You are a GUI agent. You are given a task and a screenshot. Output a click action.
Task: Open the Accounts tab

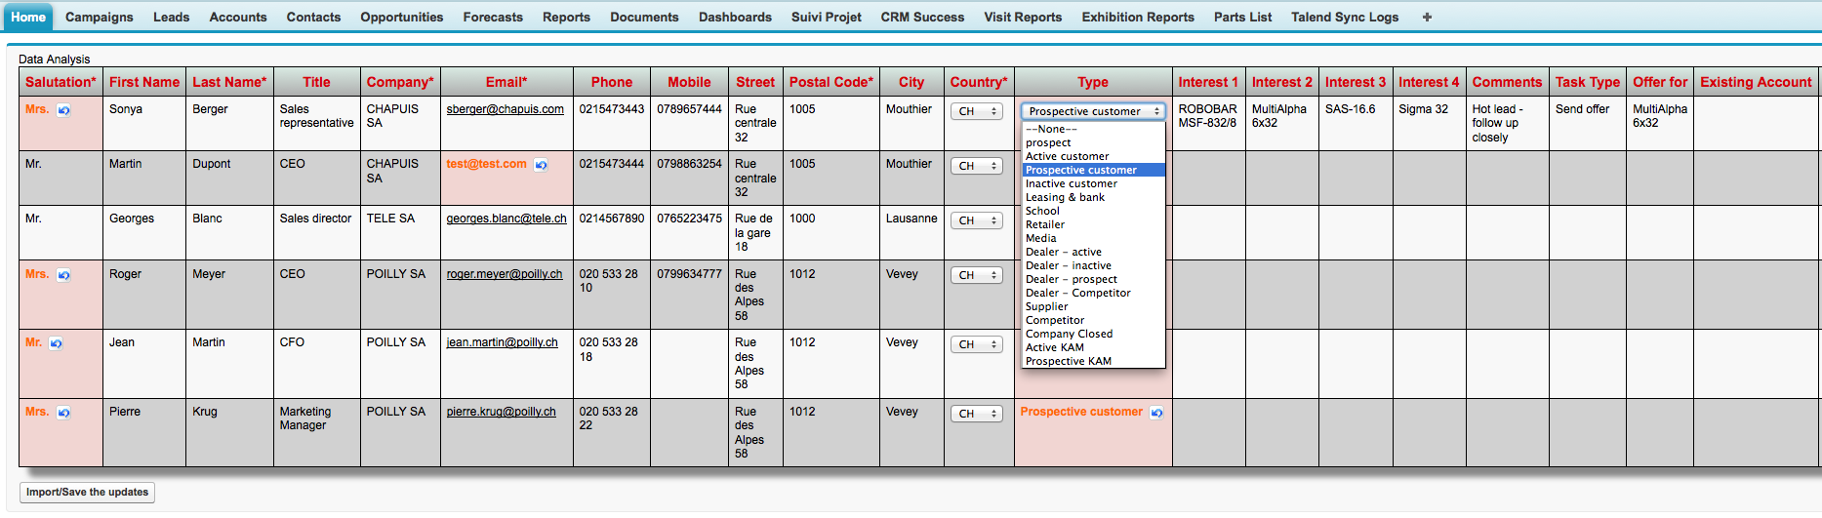point(238,17)
